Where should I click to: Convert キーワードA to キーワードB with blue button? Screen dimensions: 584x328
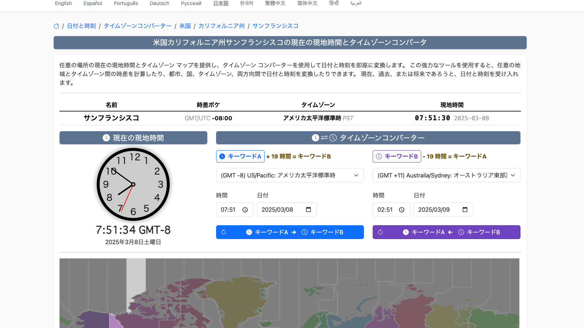click(x=295, y=232)
